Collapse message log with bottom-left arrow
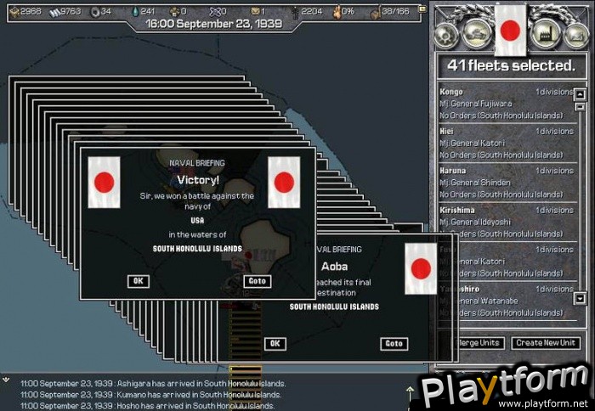The height and width of the screenshot is (411, 595). [x=6, y=379]
